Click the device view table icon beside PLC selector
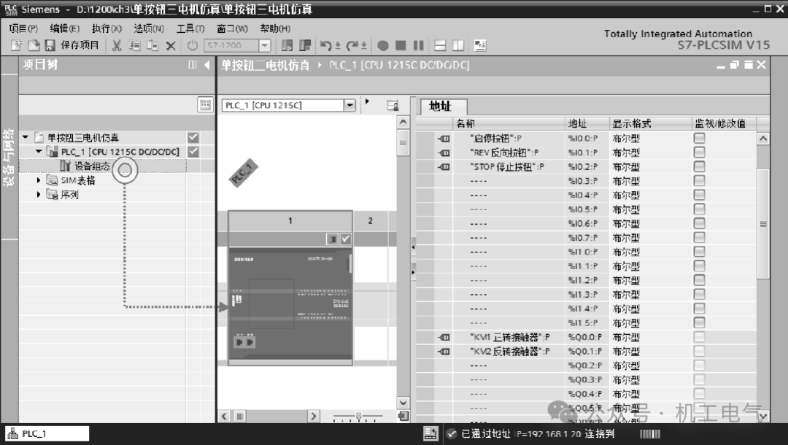This screenshot has height=445, width=788. click(x=393, y=105)
